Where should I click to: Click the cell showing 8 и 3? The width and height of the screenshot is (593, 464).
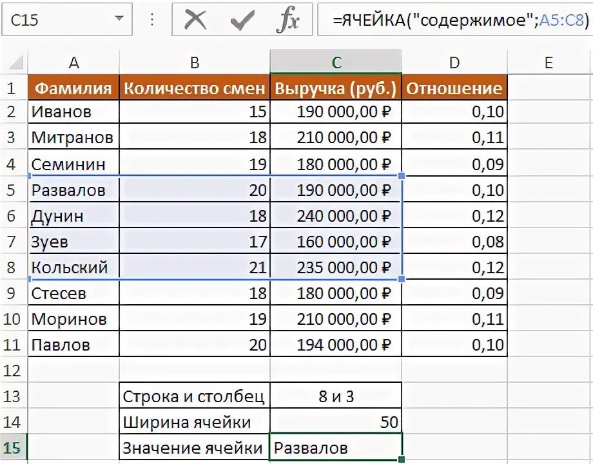[335, 395]
